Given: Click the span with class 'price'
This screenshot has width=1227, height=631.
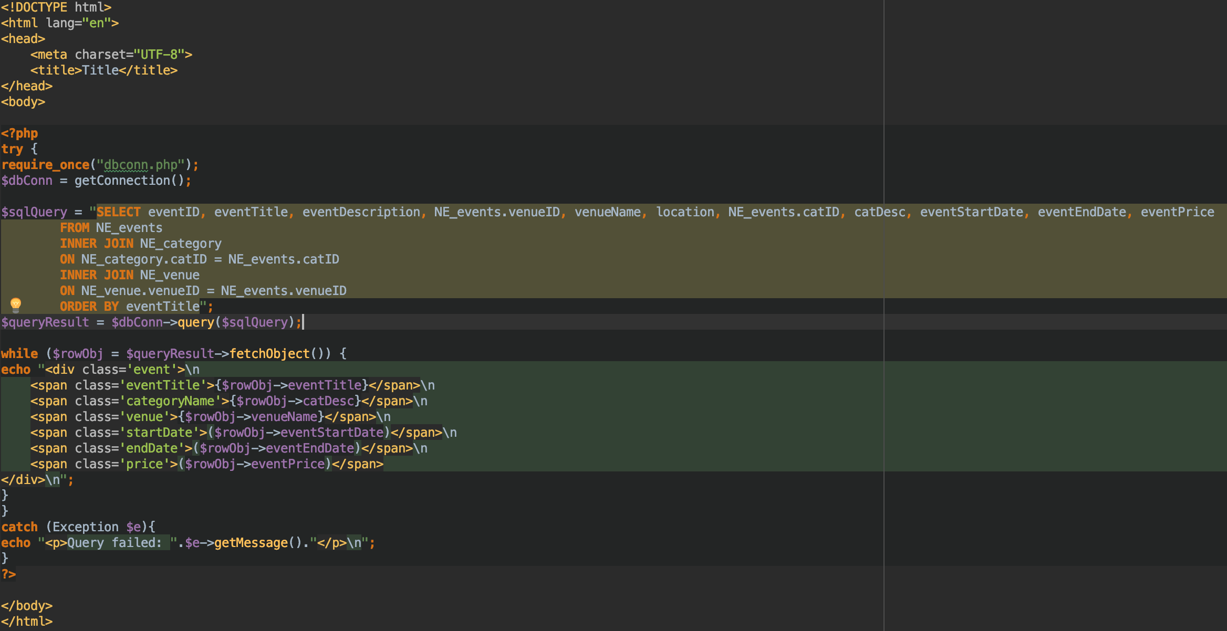Looking at the screenshot, I should click(x=207, y=464).
